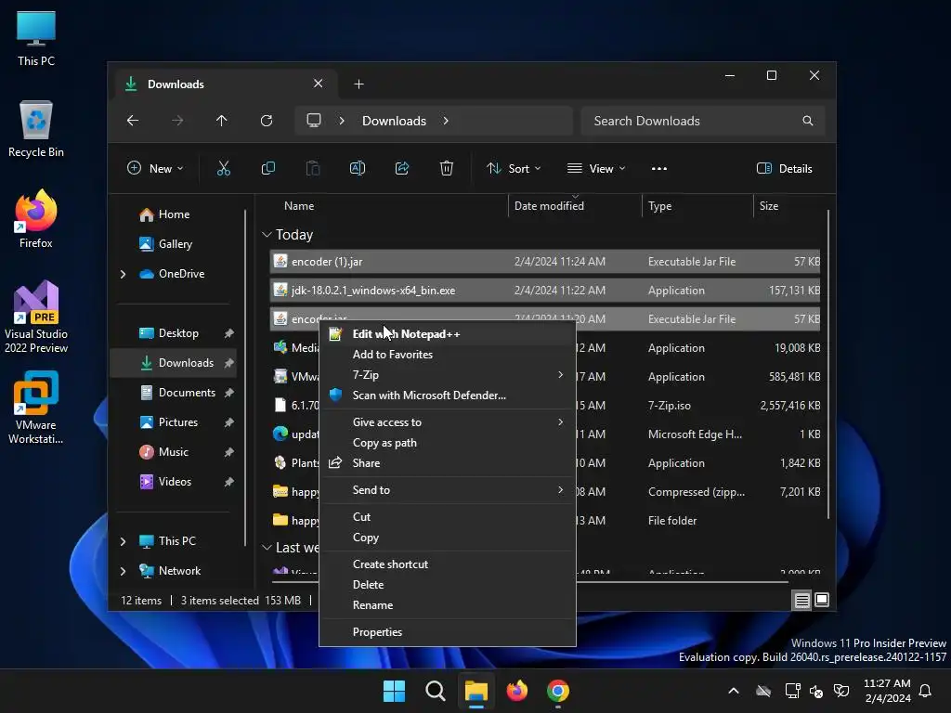The image size is (951, 713).
Task: Click the file list vertical scrollbar
Action: point(827,364)
